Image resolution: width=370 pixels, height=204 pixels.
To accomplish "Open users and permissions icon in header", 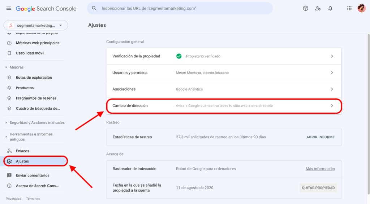I will point(318,9).
